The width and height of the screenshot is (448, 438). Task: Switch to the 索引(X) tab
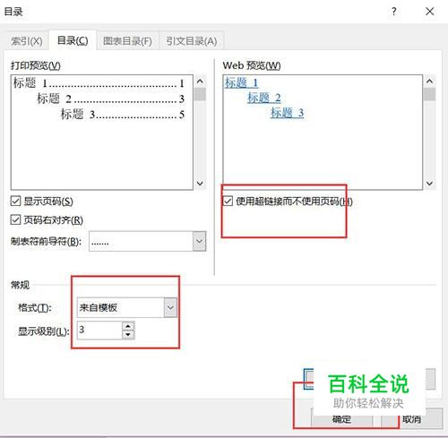tap(27, 41)
